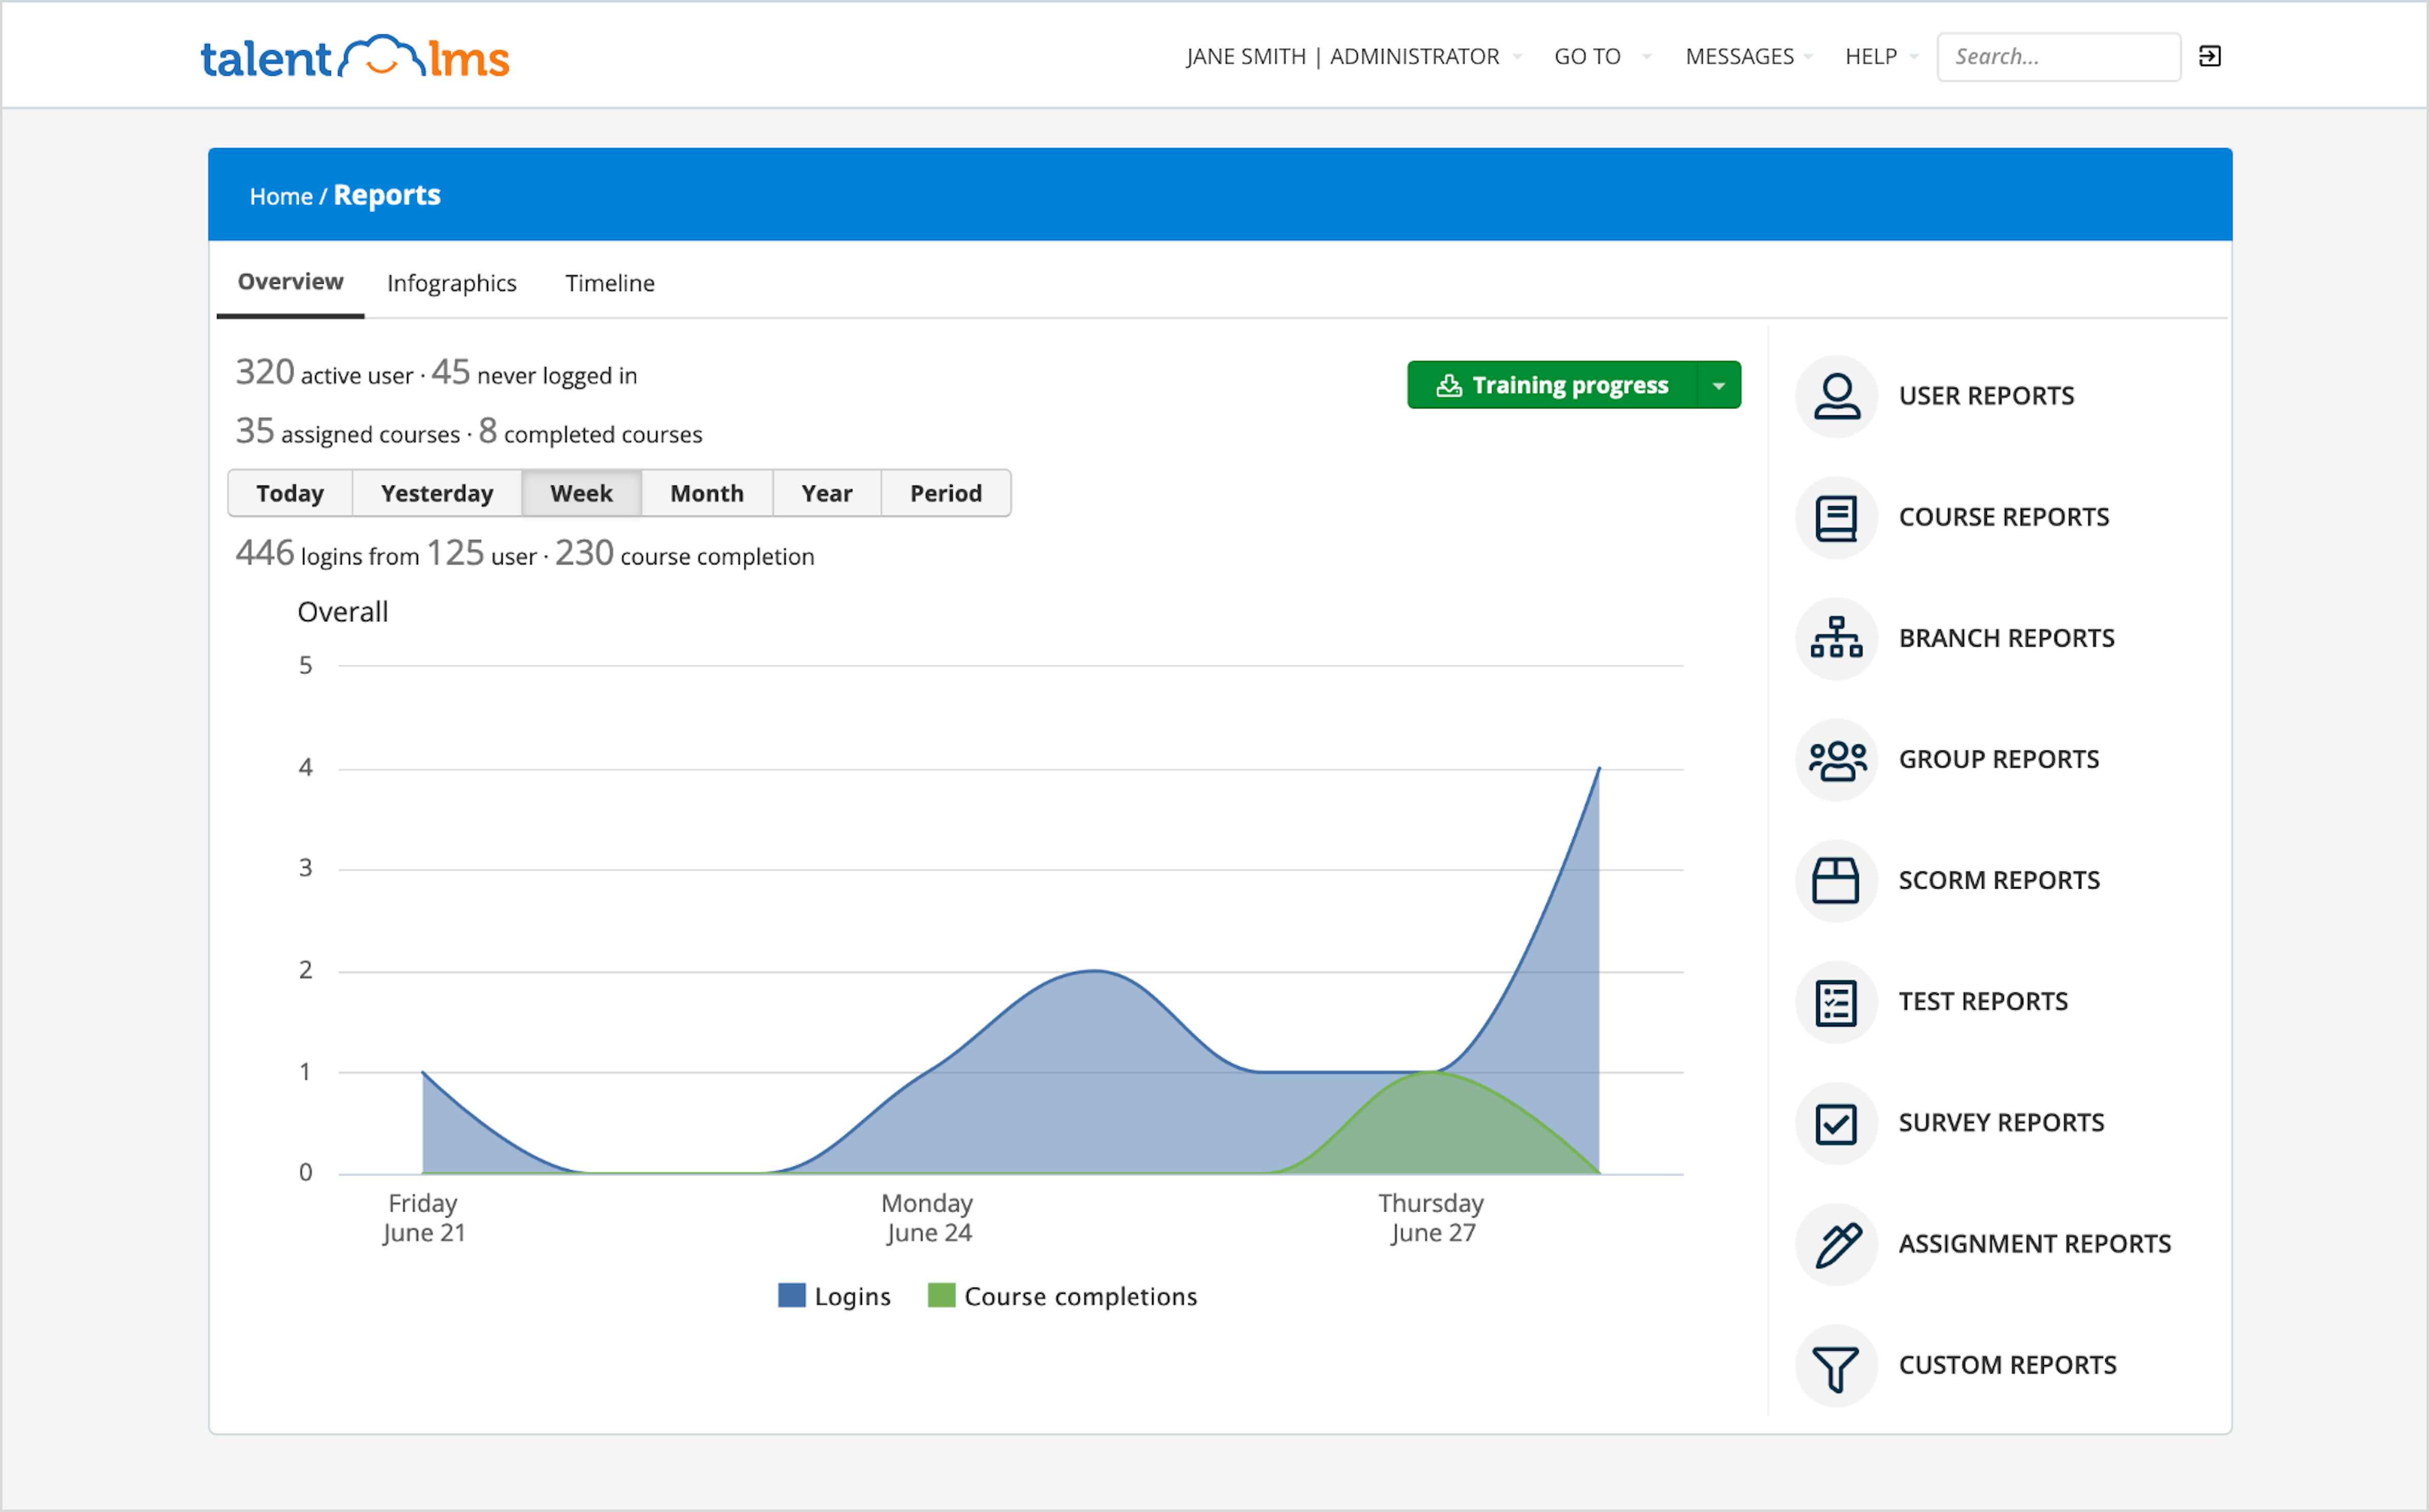
Task: Click the Assignment Reports pencil icon
Action: click(1836, 1243)
